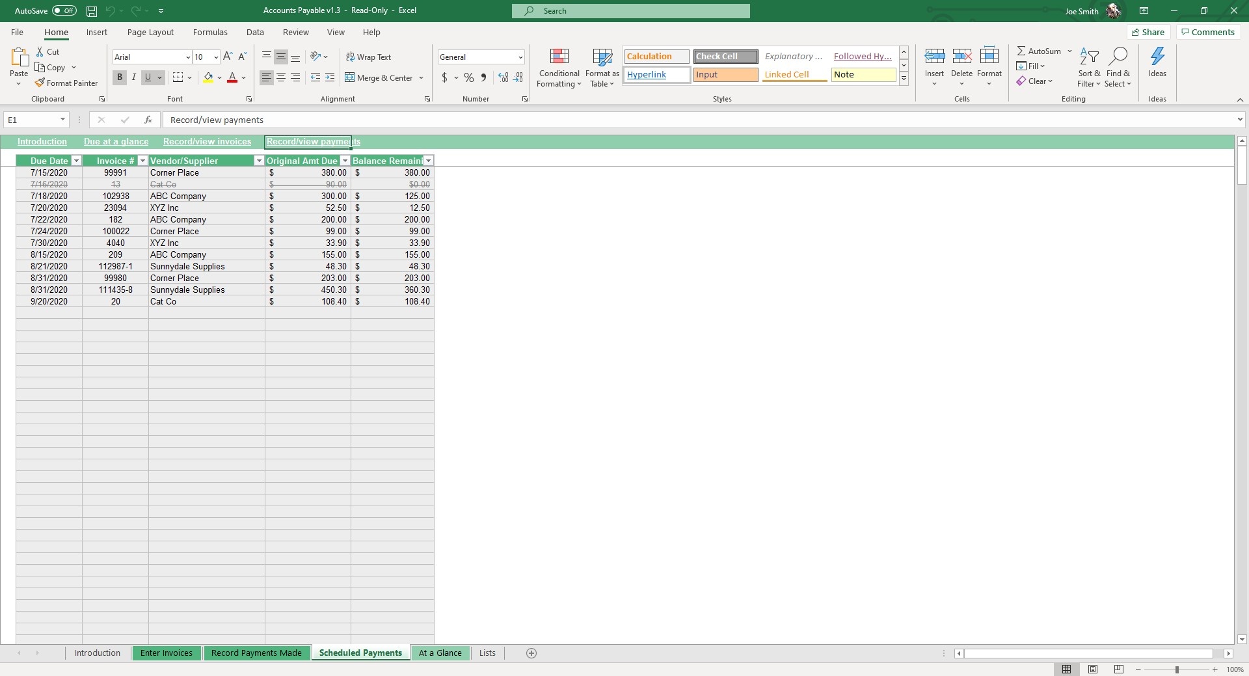1249x676 pixels.
Task: Toggle Underline formatting
Action: point(148,77)
